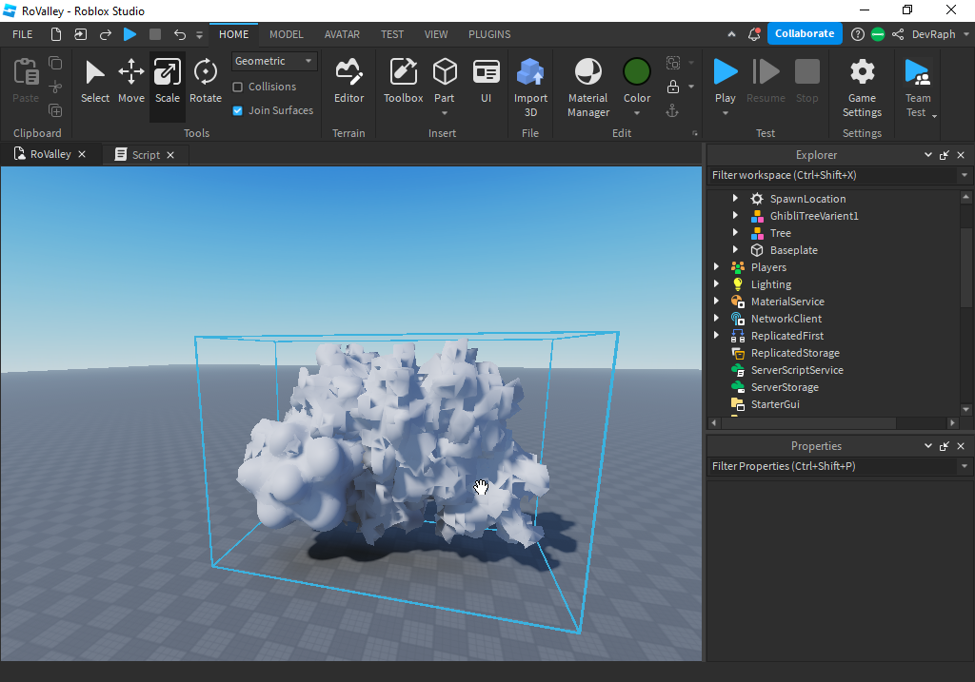Open the DevRaph account menu
975x682 pixels.
[x=940, y=34]
